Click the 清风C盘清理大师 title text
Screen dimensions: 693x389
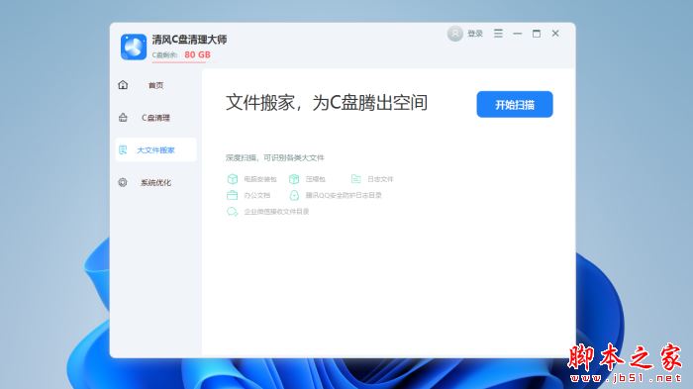click(x=189, y=40)
